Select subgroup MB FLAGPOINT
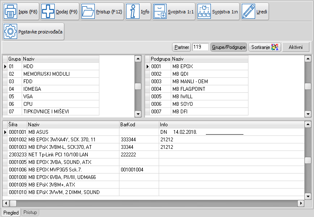The height and width of the screenshot is (217, 314). pos(197,89)
